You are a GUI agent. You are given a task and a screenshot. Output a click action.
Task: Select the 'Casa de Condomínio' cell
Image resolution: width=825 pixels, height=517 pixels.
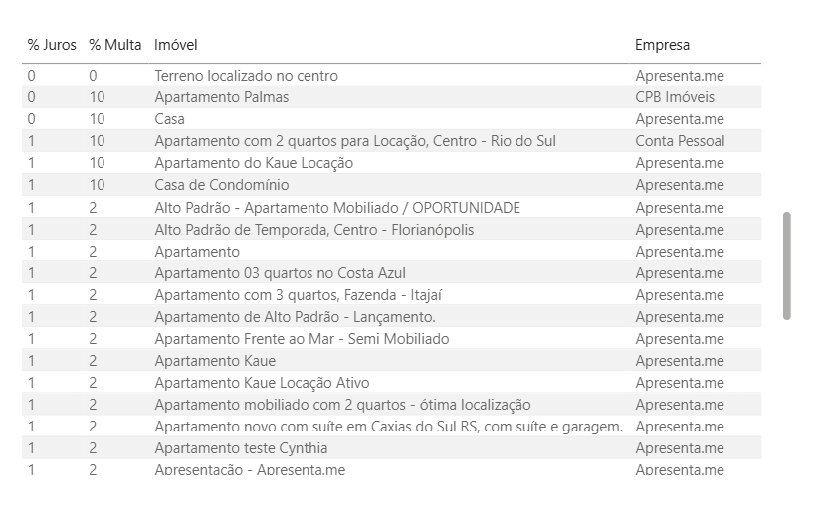point(222,185)
